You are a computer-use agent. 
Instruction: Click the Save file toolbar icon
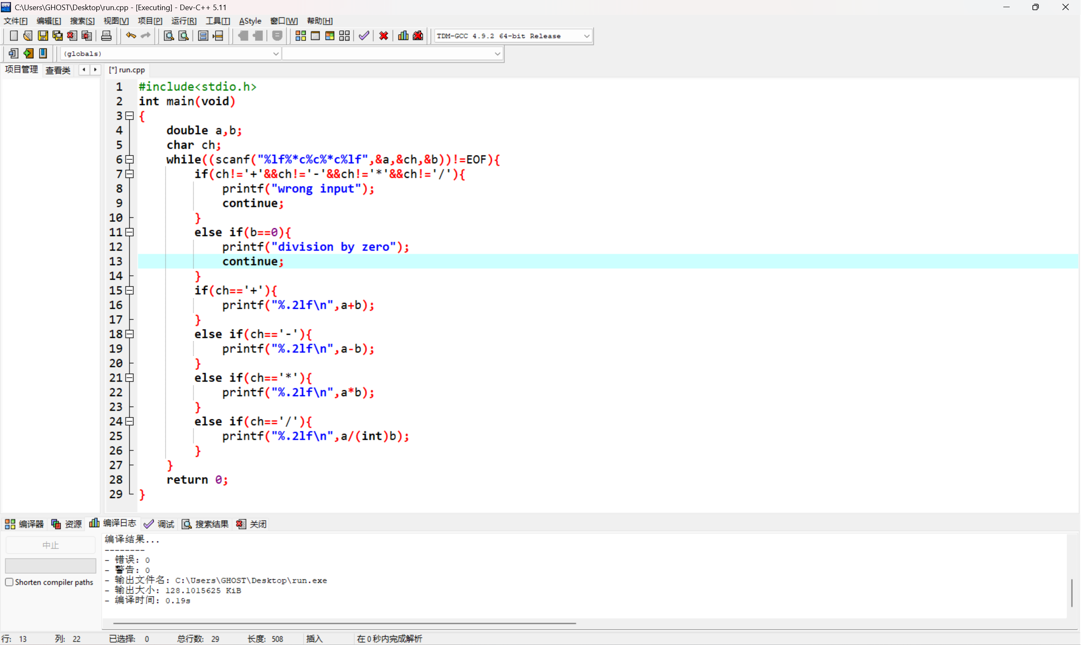click(43, 36)
